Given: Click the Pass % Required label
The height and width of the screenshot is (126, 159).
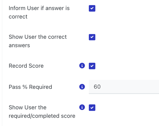Looking at the screenshot, I should (x=30, y=87).
